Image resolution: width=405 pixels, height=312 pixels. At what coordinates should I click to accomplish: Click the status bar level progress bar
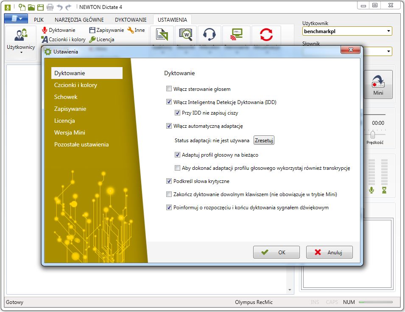(376, 302)
